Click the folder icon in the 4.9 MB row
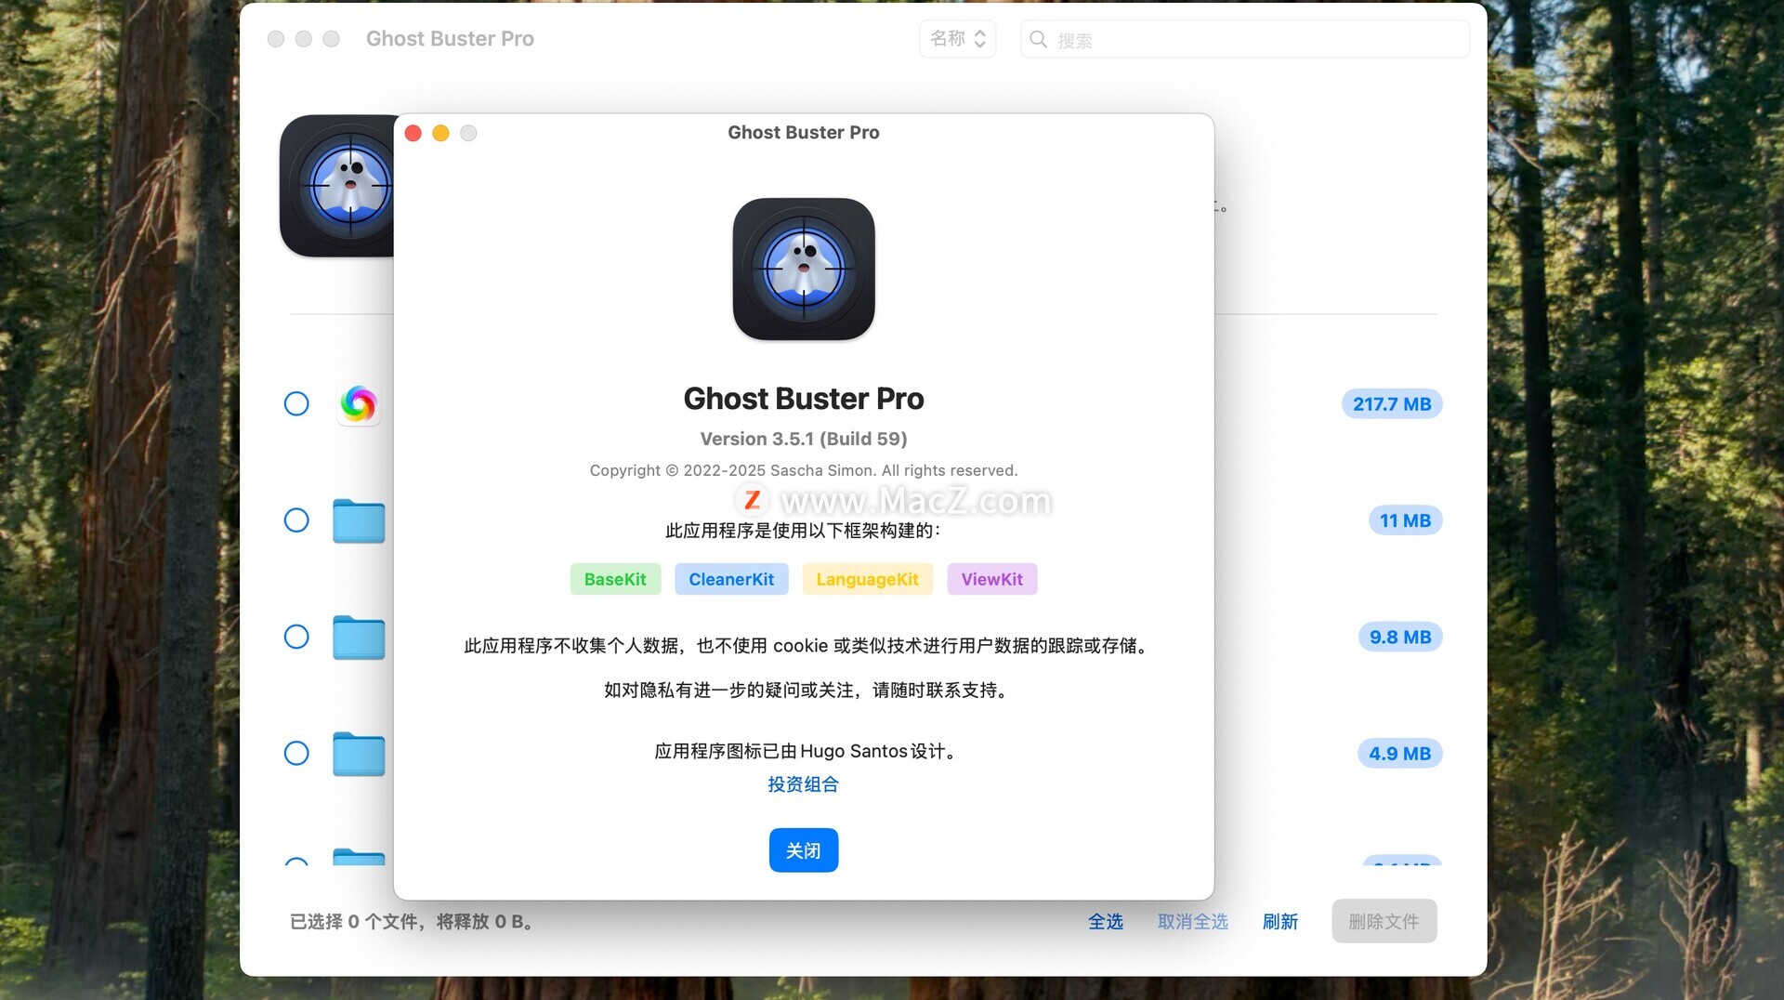This screenshot has height=1000, width=1784. pos(359,754)
